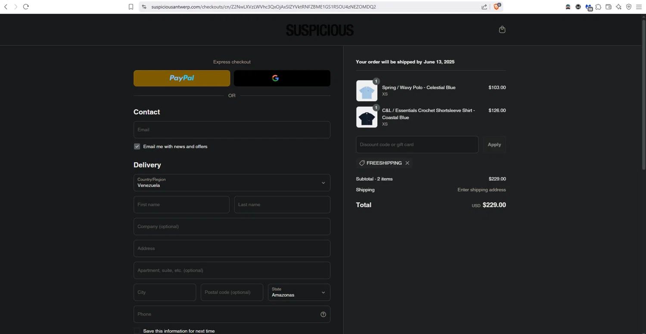View site information icon in address bar
Screen dimensions: 646x334
click(144, 7)
